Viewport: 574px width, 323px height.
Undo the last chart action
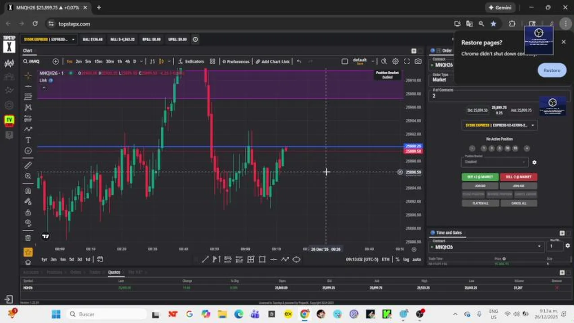tap(299, 61)
